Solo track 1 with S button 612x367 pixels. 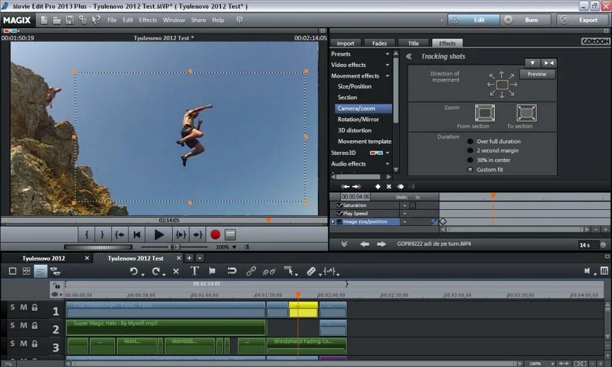(13, 307)
